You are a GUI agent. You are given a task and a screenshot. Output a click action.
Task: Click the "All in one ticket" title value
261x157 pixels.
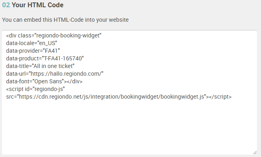(53, 66)
